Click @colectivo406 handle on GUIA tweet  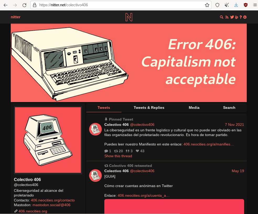142,171
